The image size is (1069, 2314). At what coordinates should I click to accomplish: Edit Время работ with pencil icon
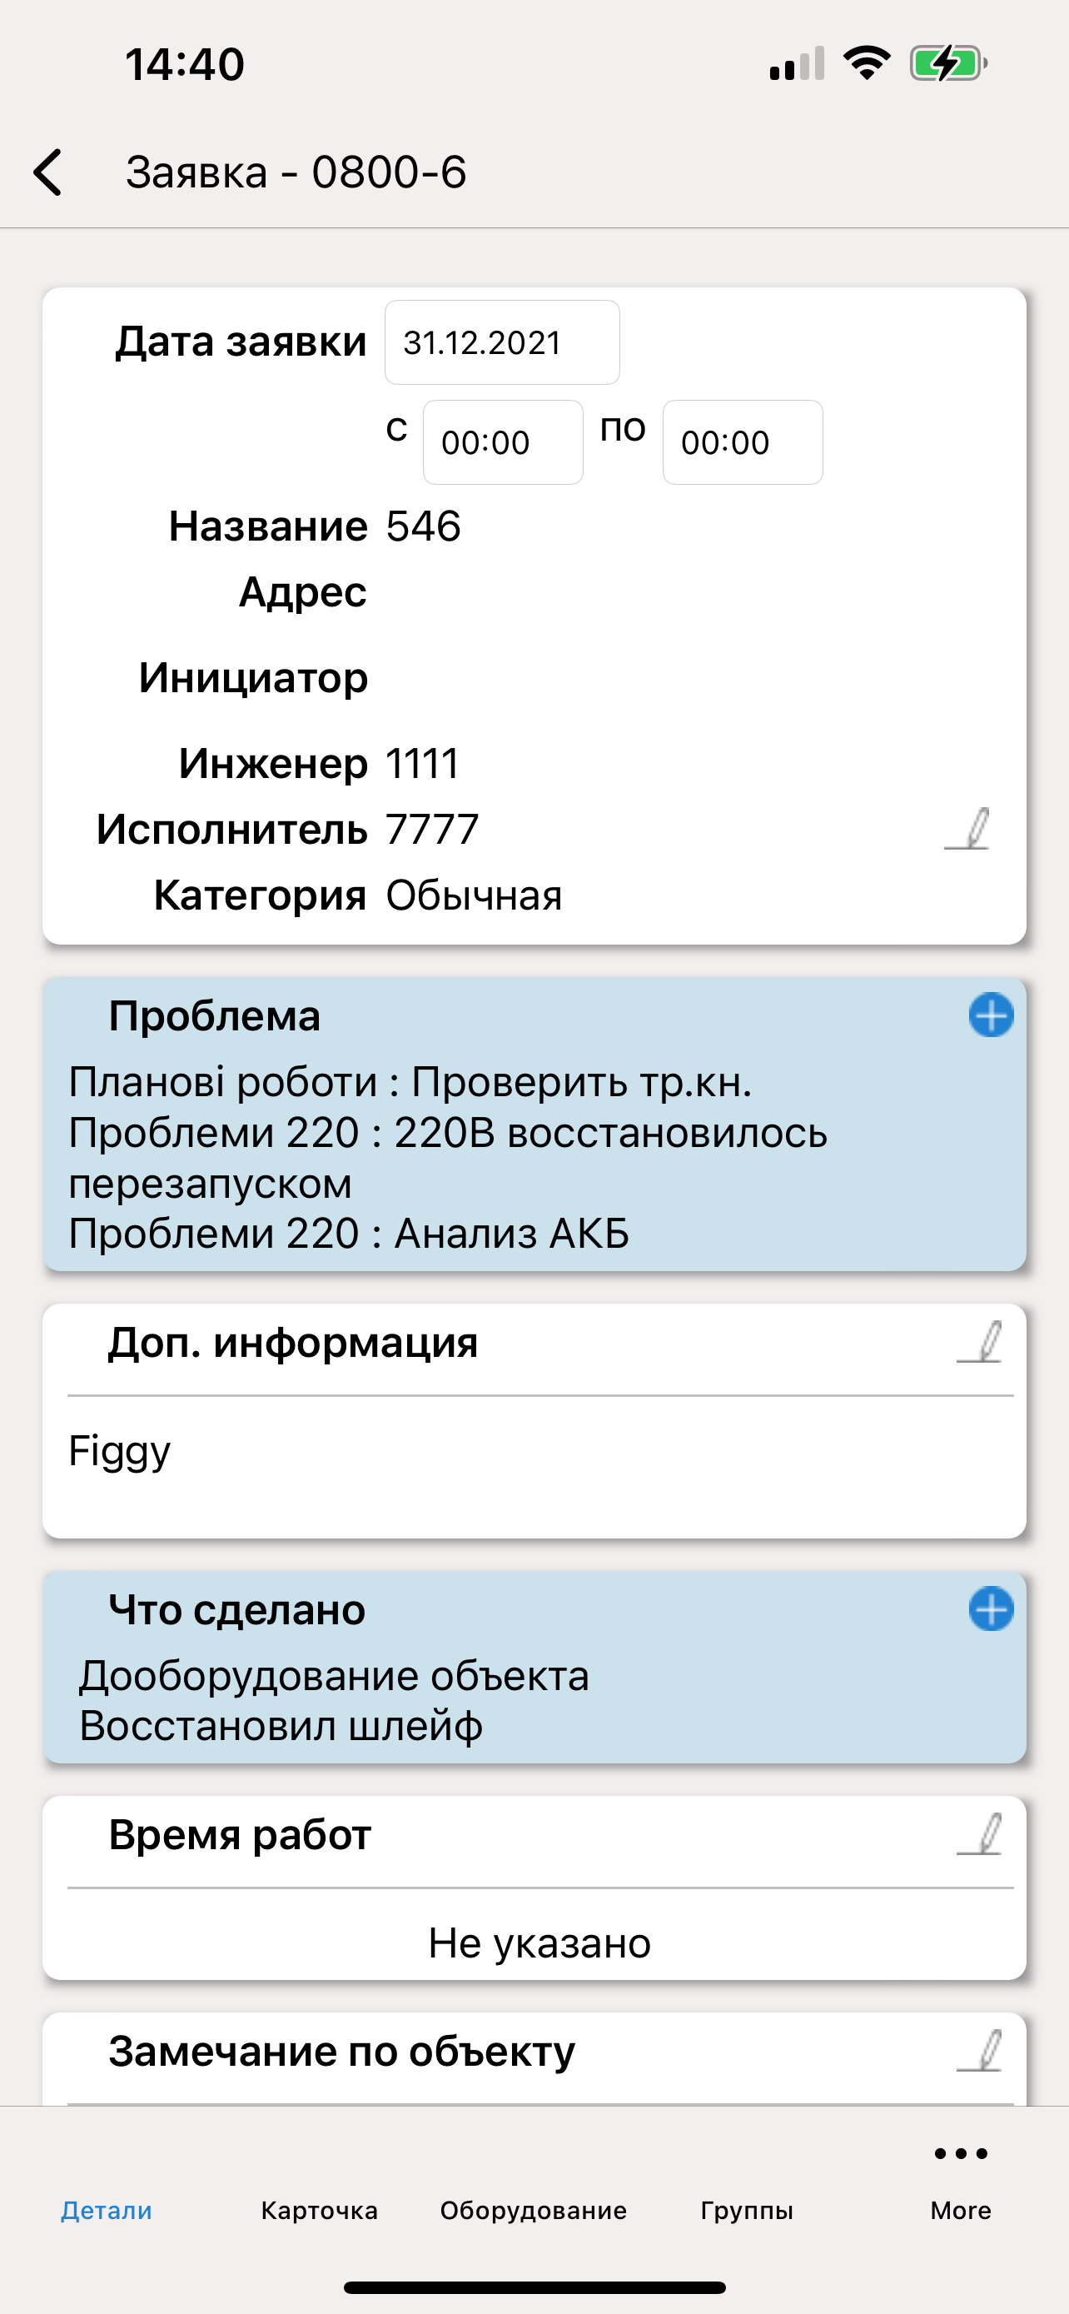(979, 1834)
